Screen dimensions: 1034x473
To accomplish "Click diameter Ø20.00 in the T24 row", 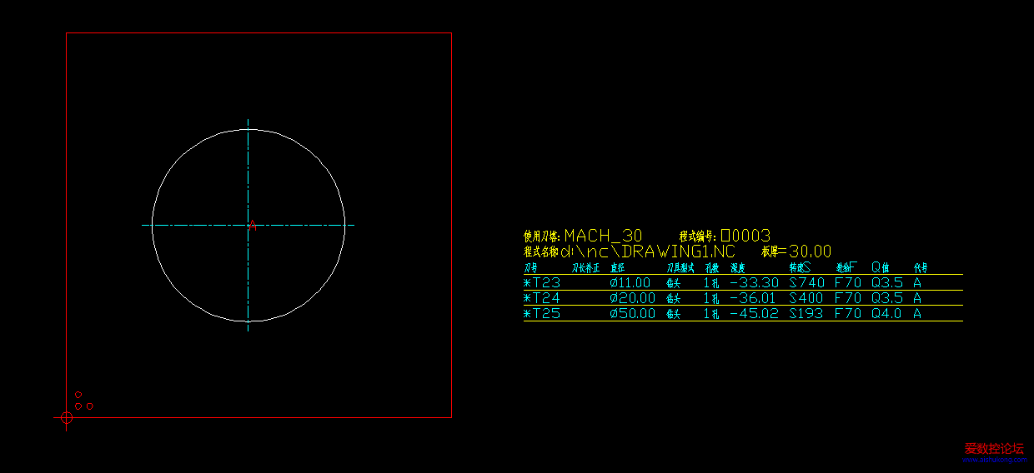I will coord(633,298).
